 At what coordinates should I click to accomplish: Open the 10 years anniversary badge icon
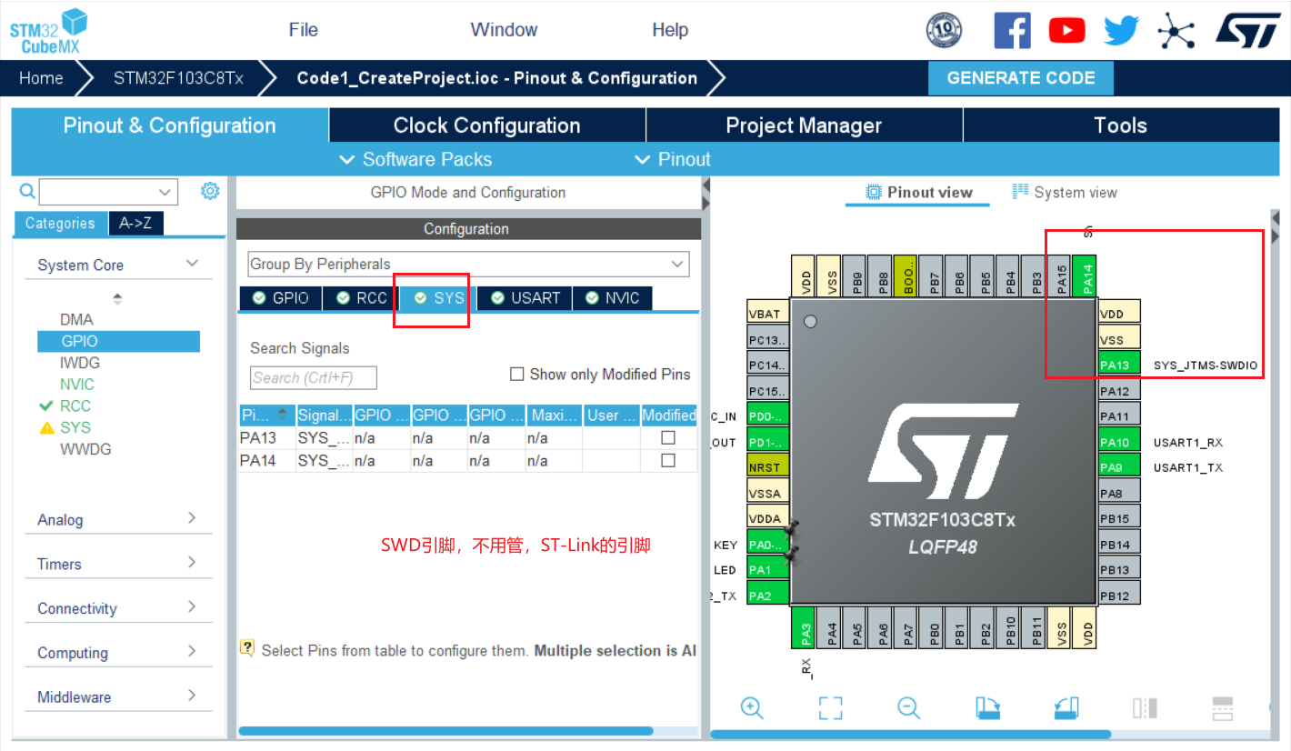tap(944, 31)
